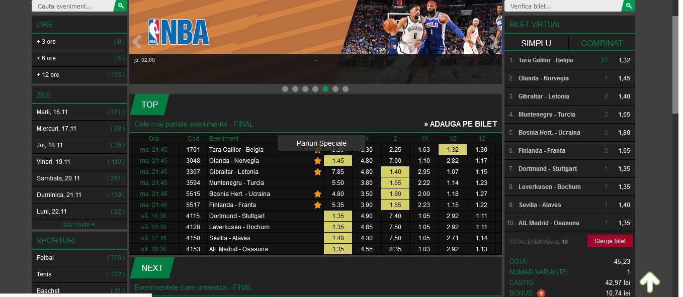Deselect the 1.80 away odds for Bosnia Hert. - Ucraina
This screenshot has height=297, width=683.
click(395, 194)
